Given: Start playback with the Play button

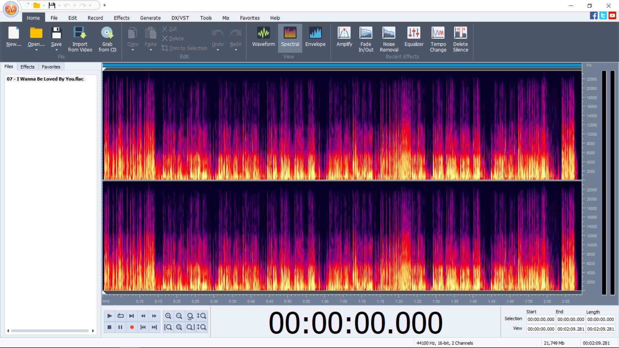Looking at the screenshot, I should point(109,316).
